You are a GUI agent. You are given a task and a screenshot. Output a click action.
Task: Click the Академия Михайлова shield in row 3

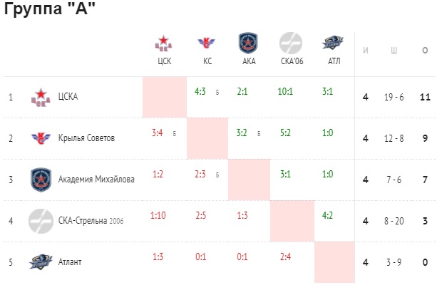coord(41,180)
